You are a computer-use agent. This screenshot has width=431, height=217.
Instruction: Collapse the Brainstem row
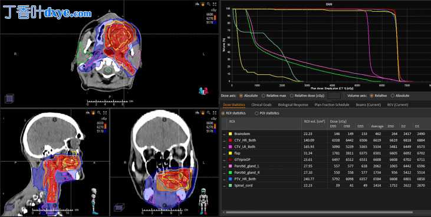point(224,134)
